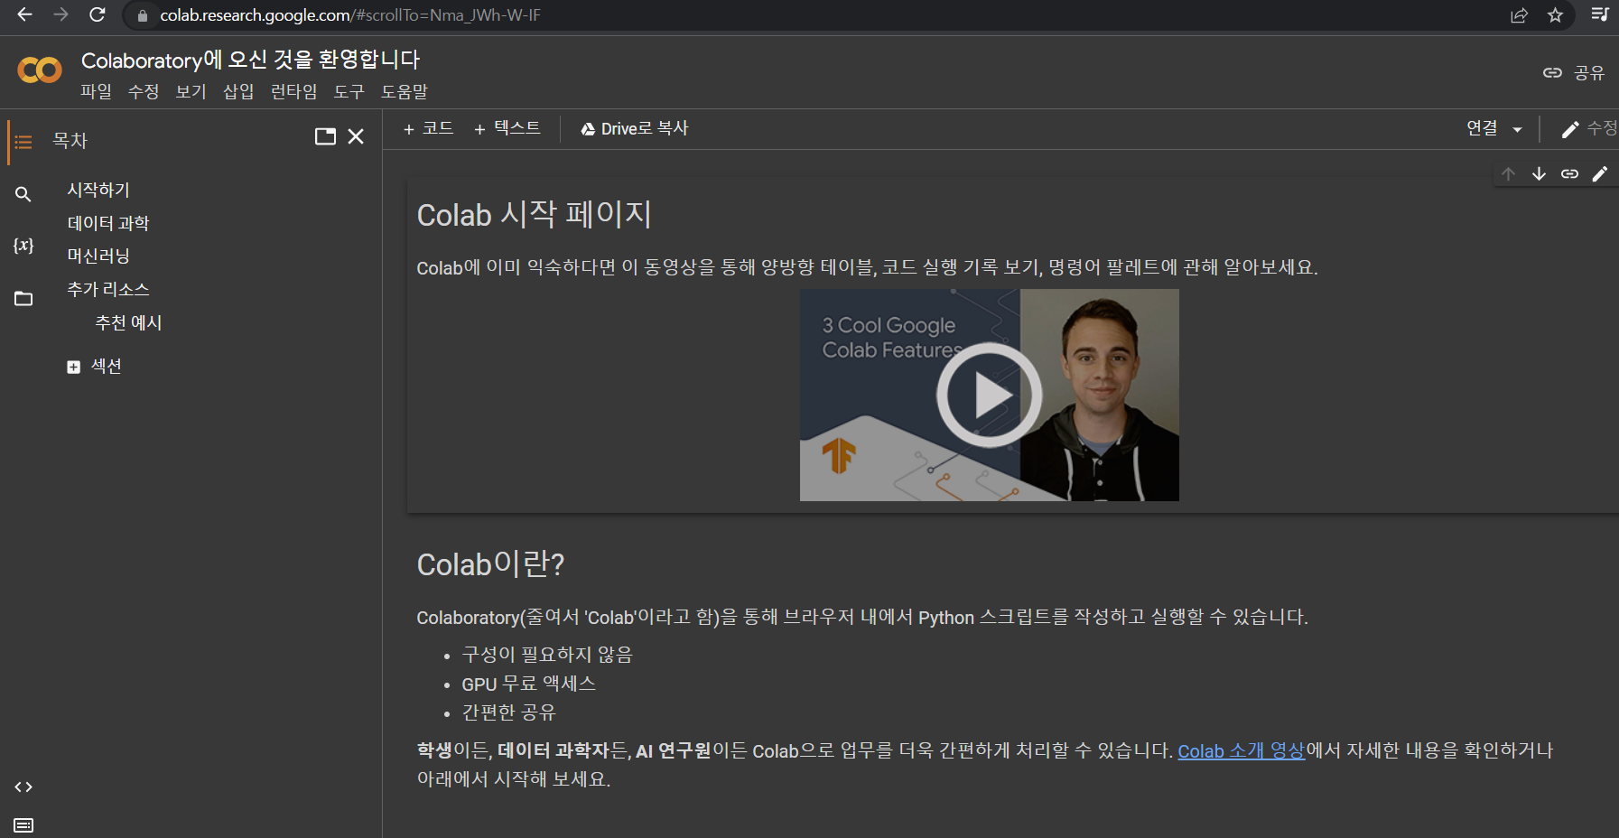
Task: Click the 연결 connect button
Action: (1482, 128)
